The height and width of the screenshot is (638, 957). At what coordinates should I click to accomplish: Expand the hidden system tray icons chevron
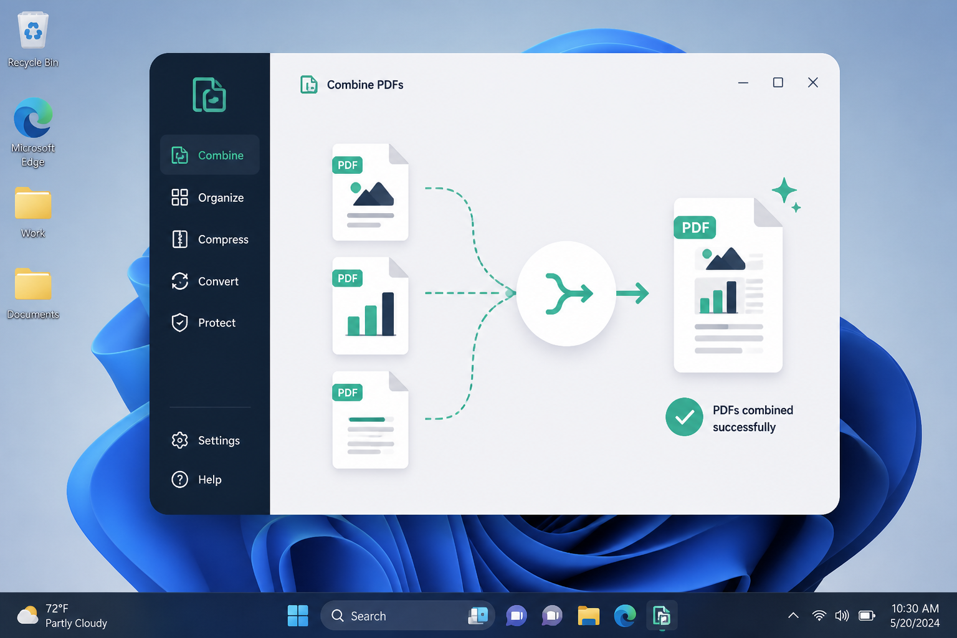click(793, 616)
